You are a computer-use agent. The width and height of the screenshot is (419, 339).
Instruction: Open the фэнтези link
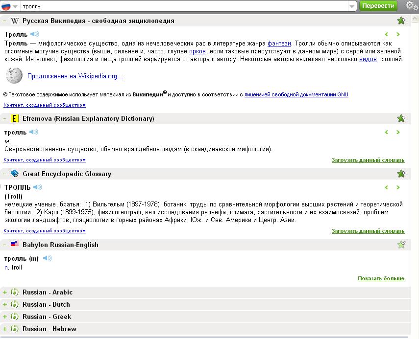pyautogui.click(x=279, y=44)
